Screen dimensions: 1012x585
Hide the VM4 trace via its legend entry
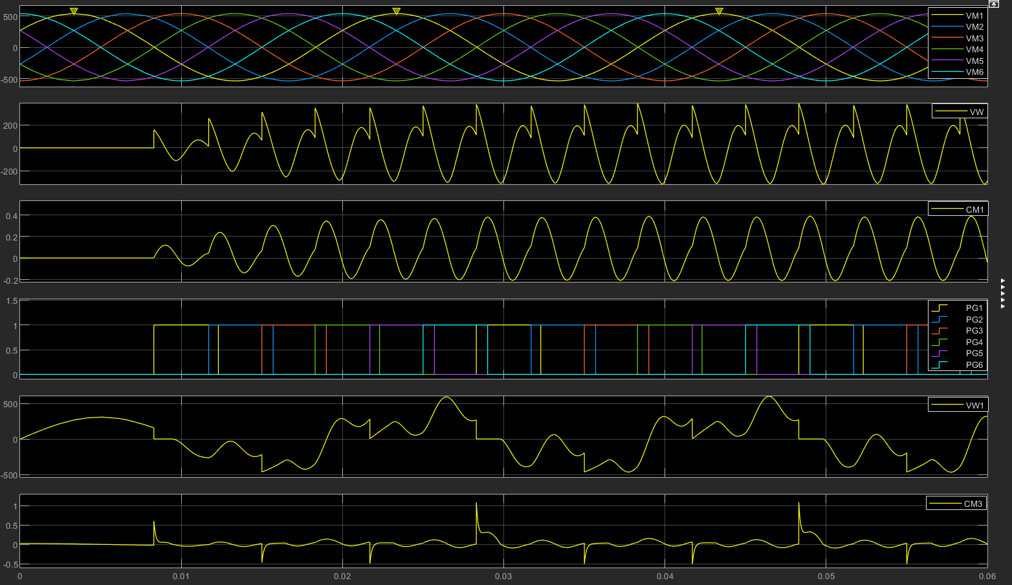958,50
